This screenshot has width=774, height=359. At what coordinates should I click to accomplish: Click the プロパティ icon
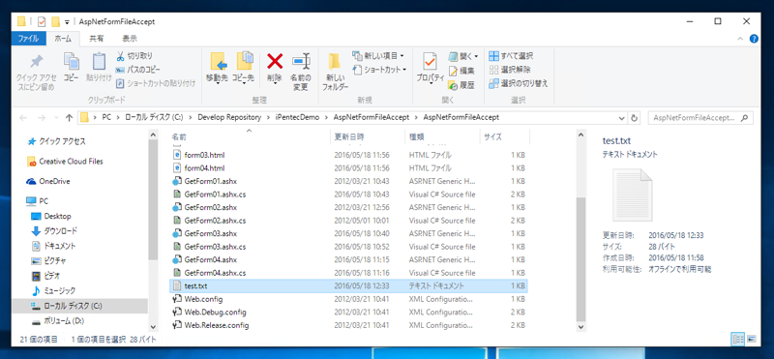coord(430,62)
